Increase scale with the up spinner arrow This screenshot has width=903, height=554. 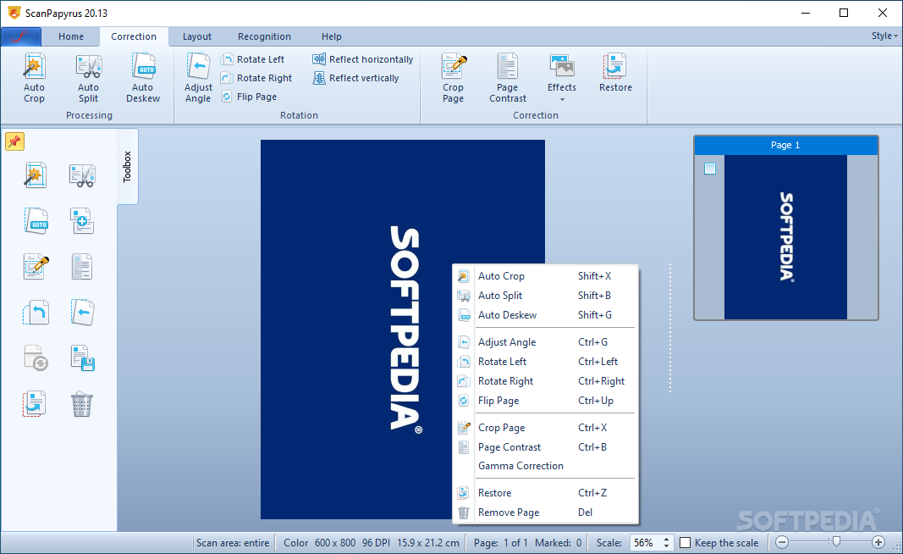pos(666,539)
